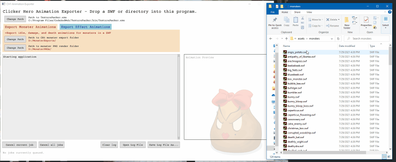Click Change Path for CH1 monster export folder
396x162 pixels.
coord(15,39)
